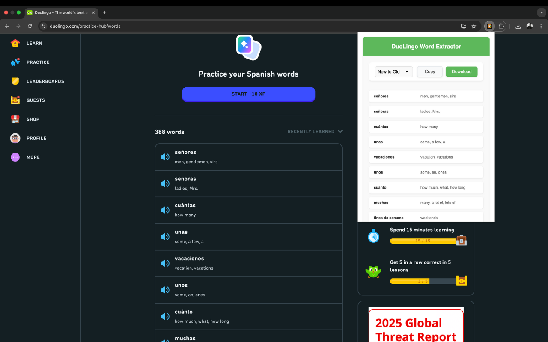Screen dimensions: 548x342
Task: Open the 2025 Global Threat Report ad
Action: tap(416, 325)
